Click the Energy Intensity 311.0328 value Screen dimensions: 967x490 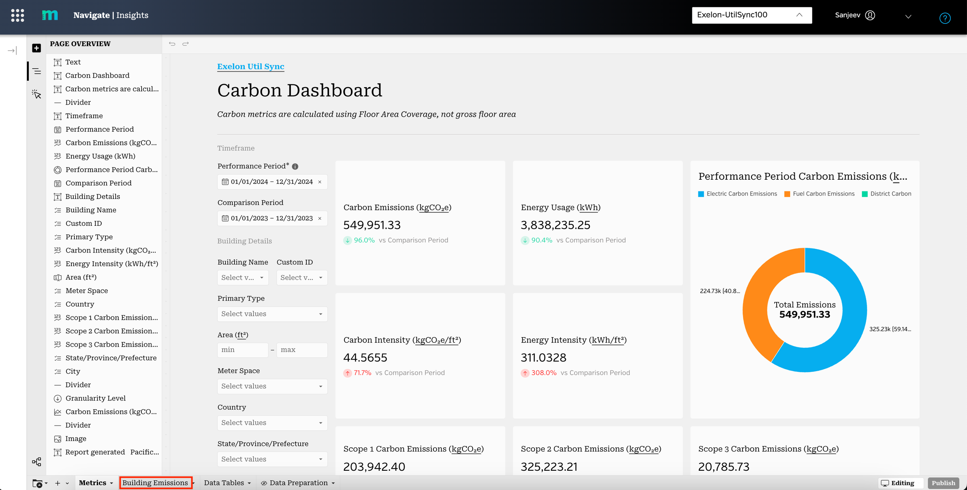(544, 358)
